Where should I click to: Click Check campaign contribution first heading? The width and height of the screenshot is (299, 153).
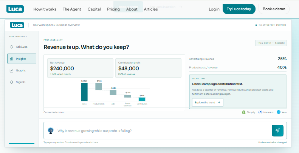(x=217, y=84)
